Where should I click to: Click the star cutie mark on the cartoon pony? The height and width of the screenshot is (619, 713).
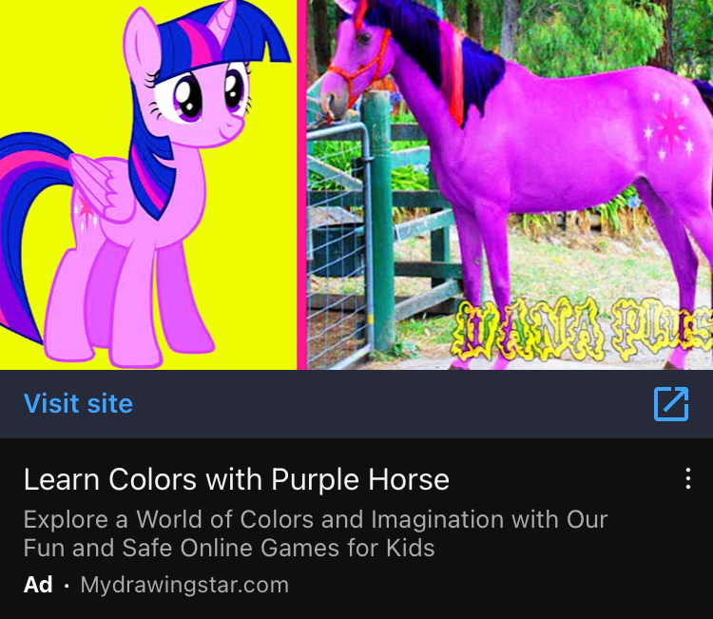tap(86, 213)
